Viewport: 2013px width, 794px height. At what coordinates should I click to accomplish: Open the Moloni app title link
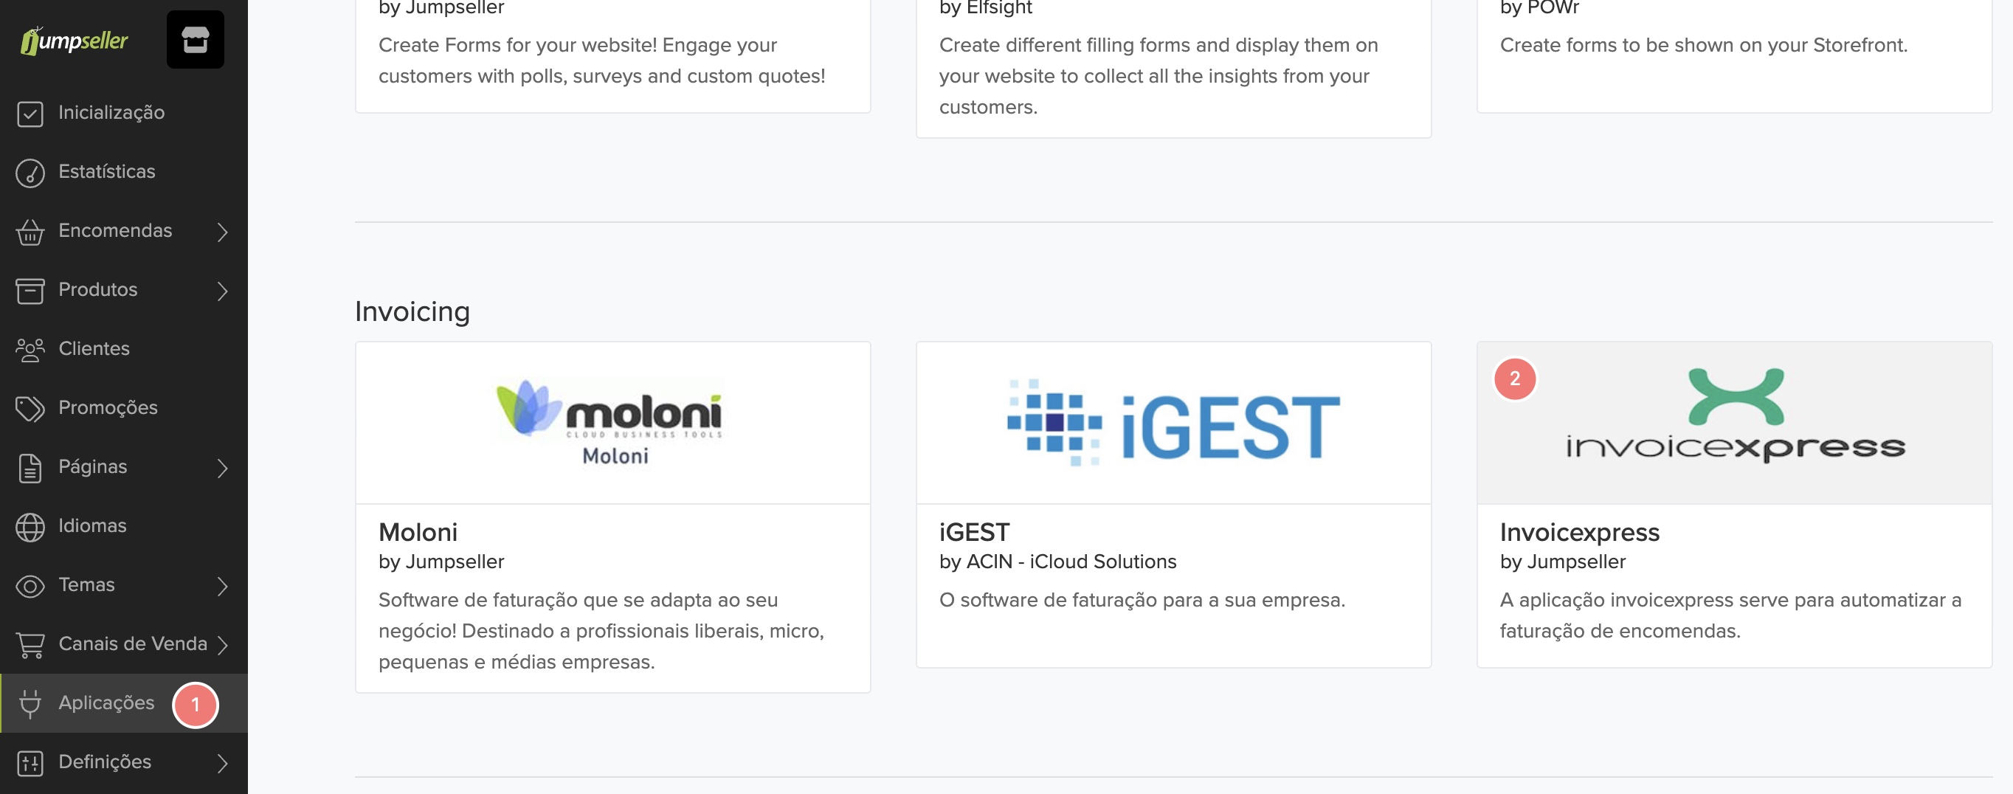click(418, 532)
